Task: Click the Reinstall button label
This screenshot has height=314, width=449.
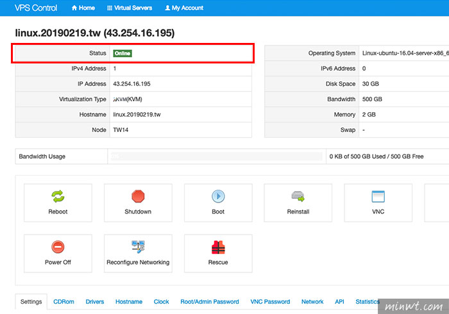Action: pyautogui.click(x=298, y=211)
